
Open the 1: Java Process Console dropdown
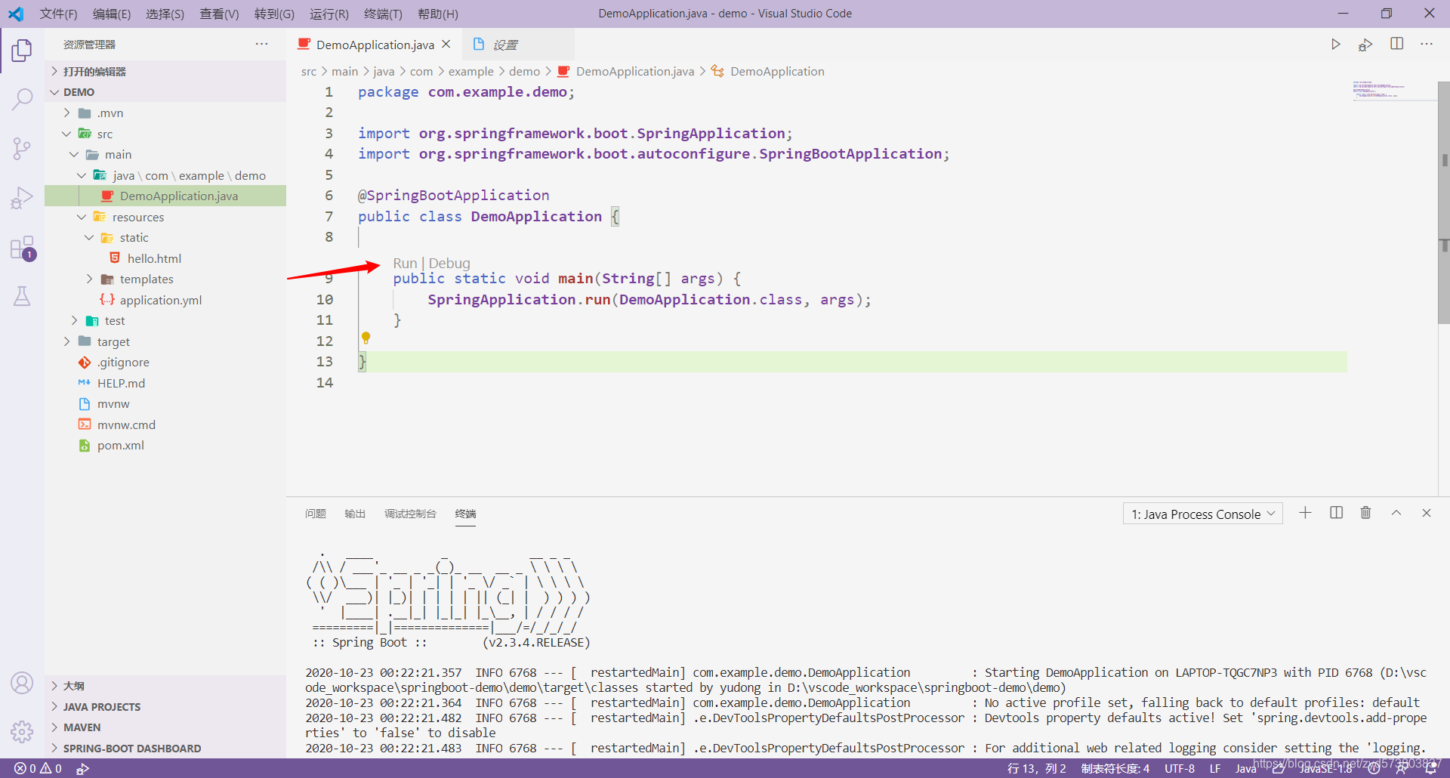click(1203, 514)
